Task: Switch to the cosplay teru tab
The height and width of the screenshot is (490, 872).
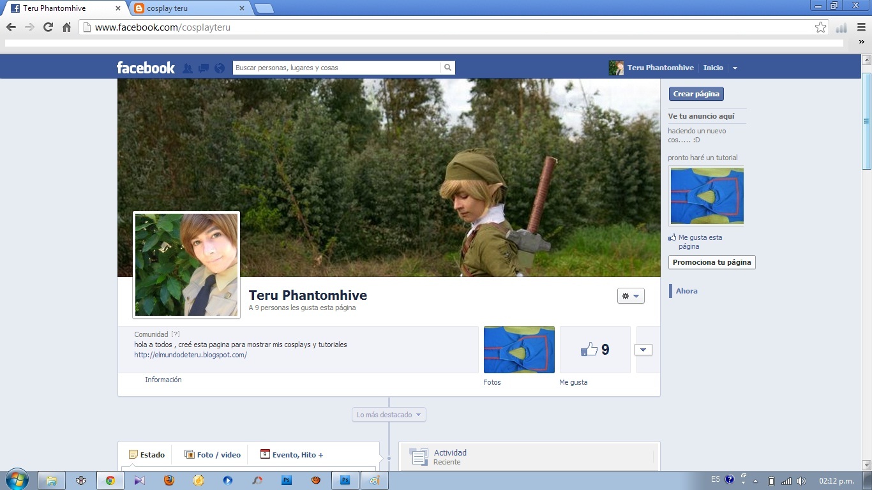Action: pos(190,8)
